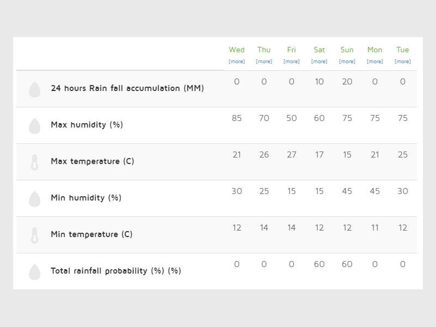436x327 pixels.
Task: Click the Tue day heading
Action: point(403,50)
